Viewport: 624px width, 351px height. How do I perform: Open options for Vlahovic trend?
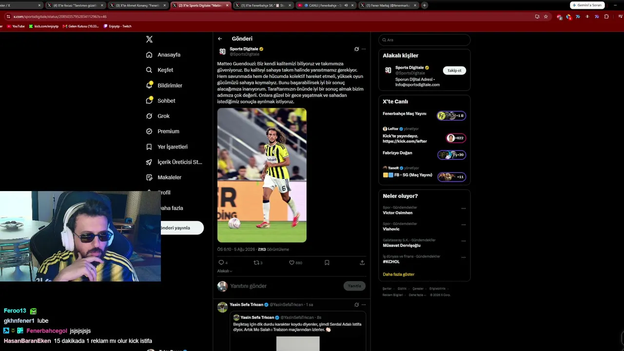click(x=464, y=225)
